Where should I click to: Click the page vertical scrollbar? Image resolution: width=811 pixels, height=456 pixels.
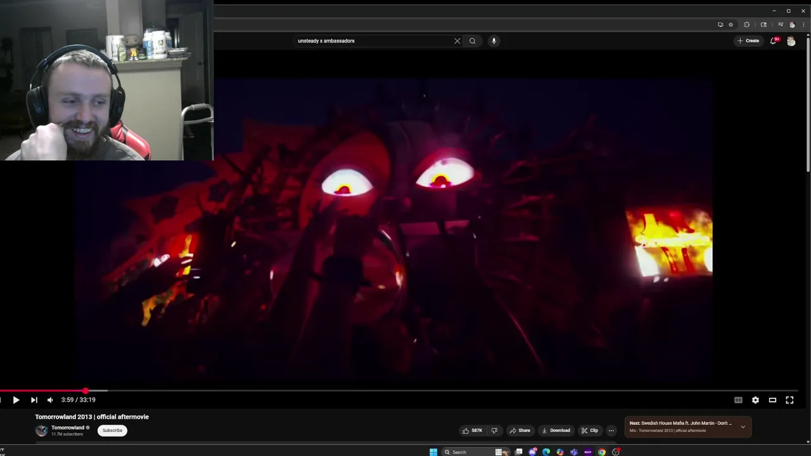click(808, 104)
